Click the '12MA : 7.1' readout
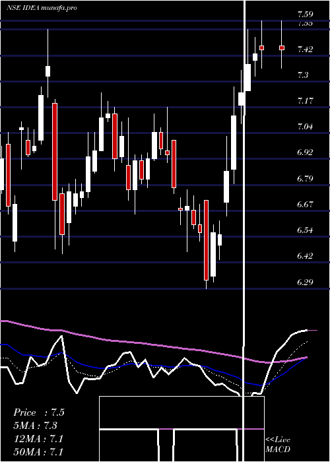The height and width of the screenshot is (462, 330). pyautogui.click(x=38, y=438)
